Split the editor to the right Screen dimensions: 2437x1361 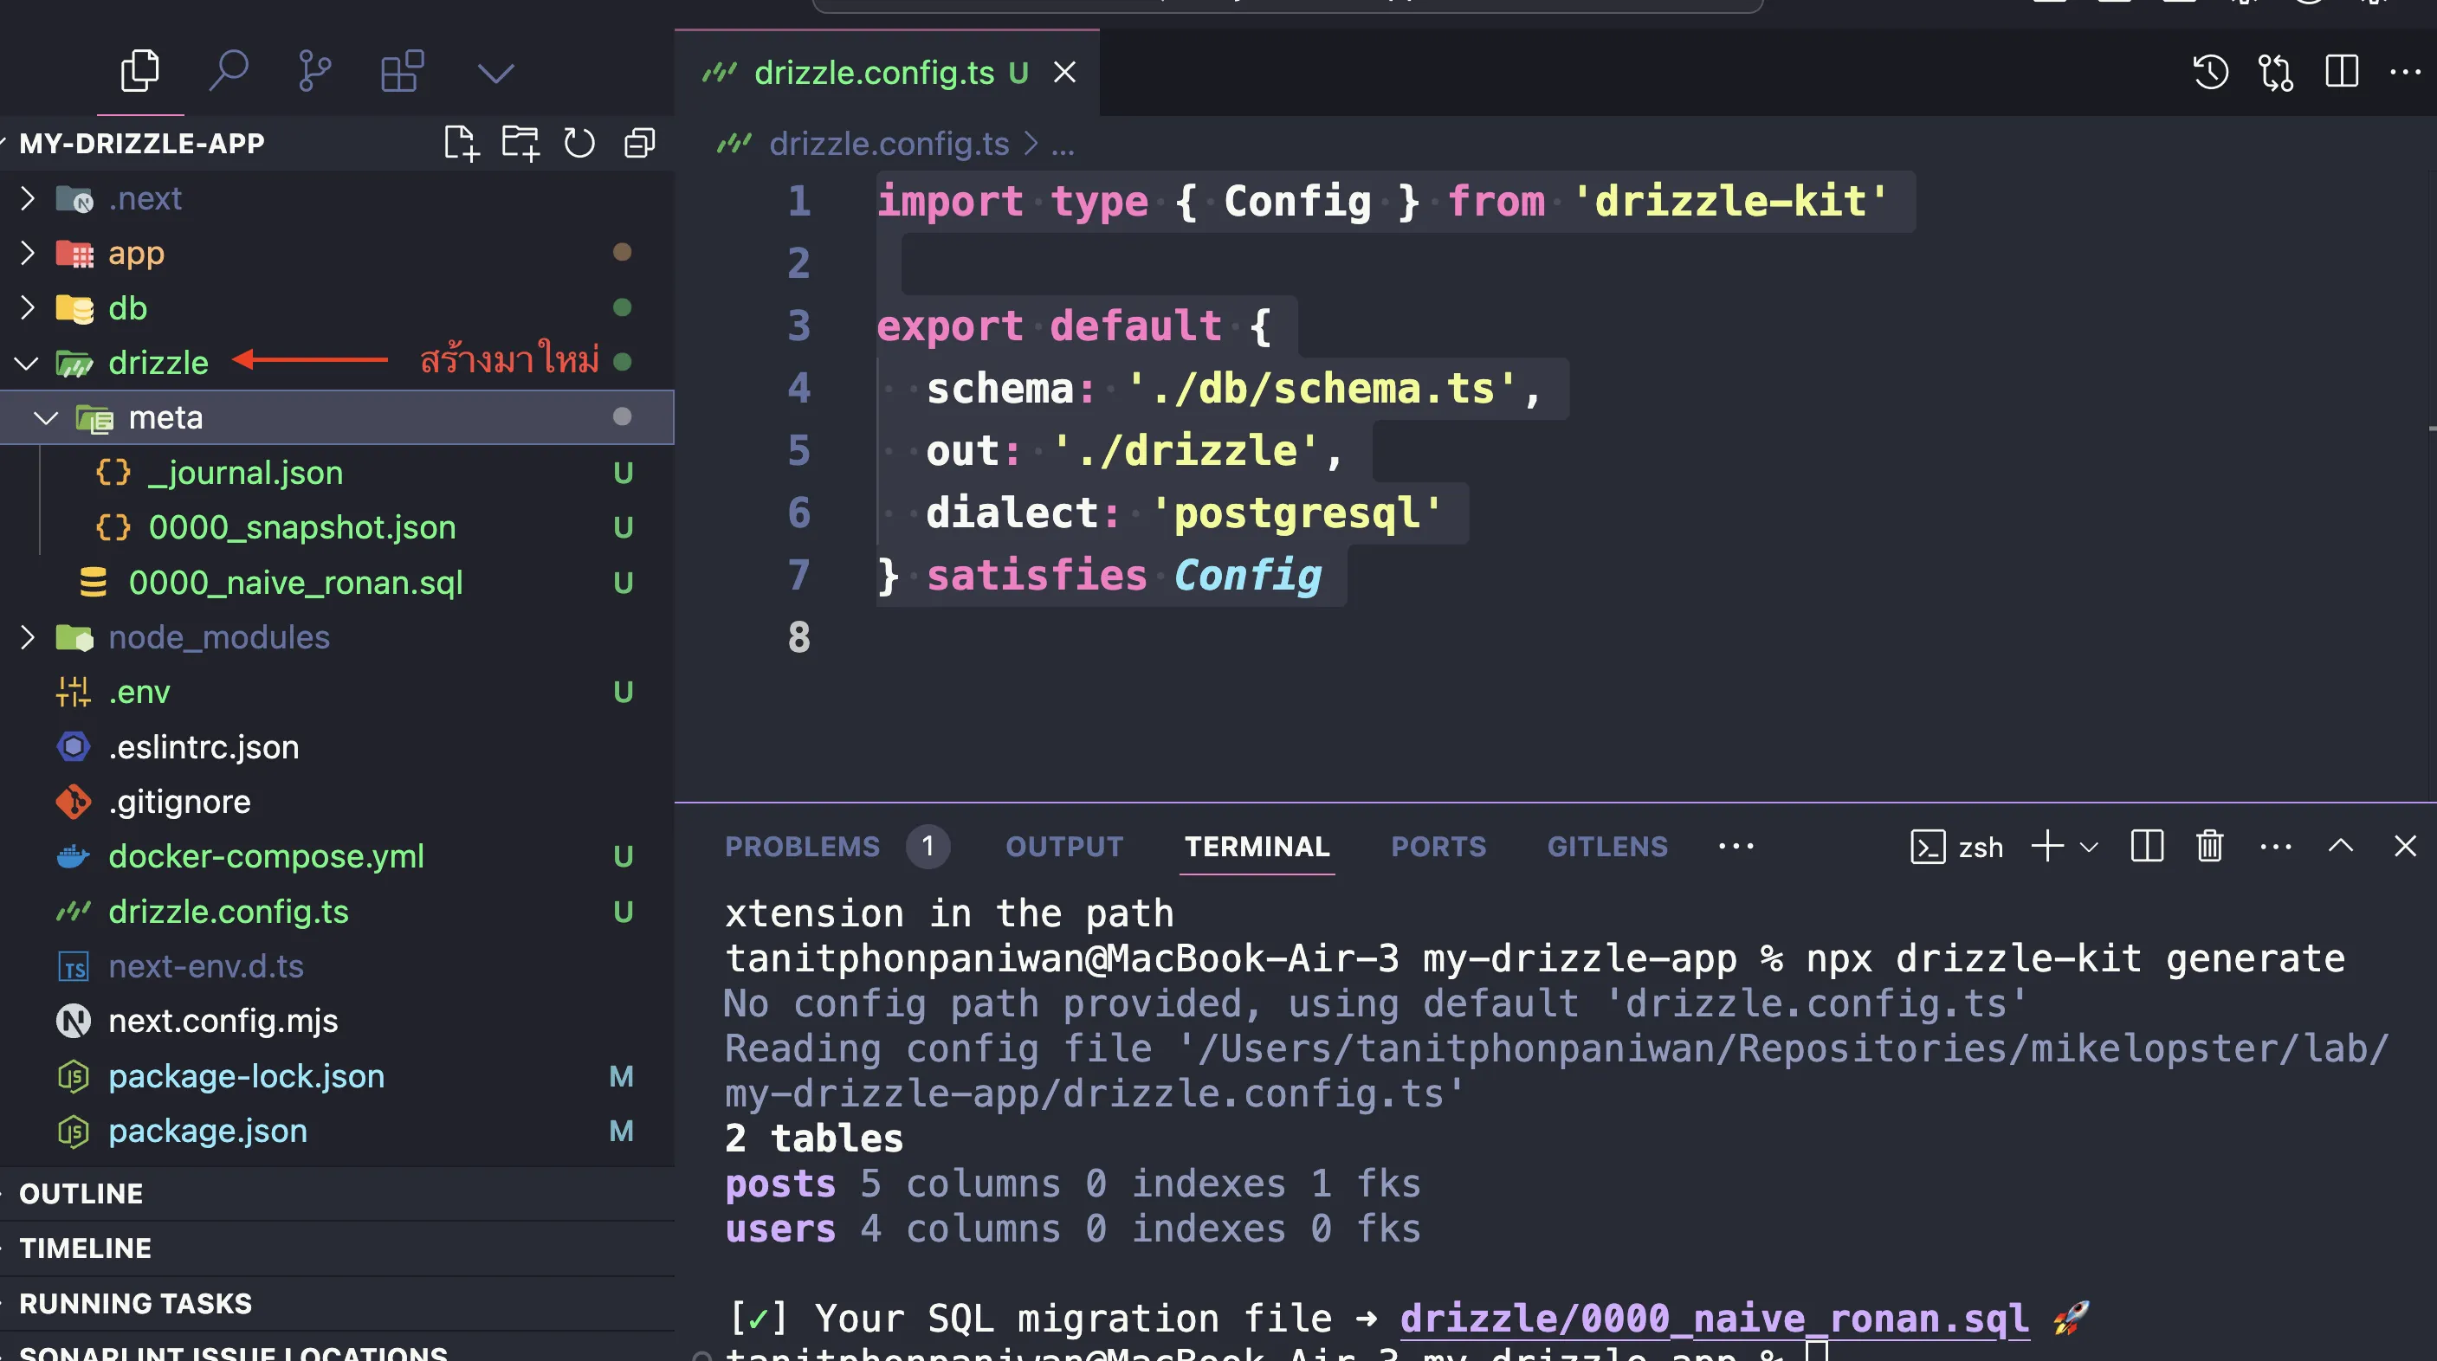click(x=2342, y=72)
